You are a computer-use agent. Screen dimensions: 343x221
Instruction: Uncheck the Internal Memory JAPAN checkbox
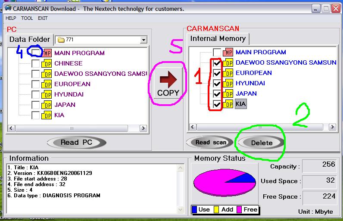coord(217,94)
